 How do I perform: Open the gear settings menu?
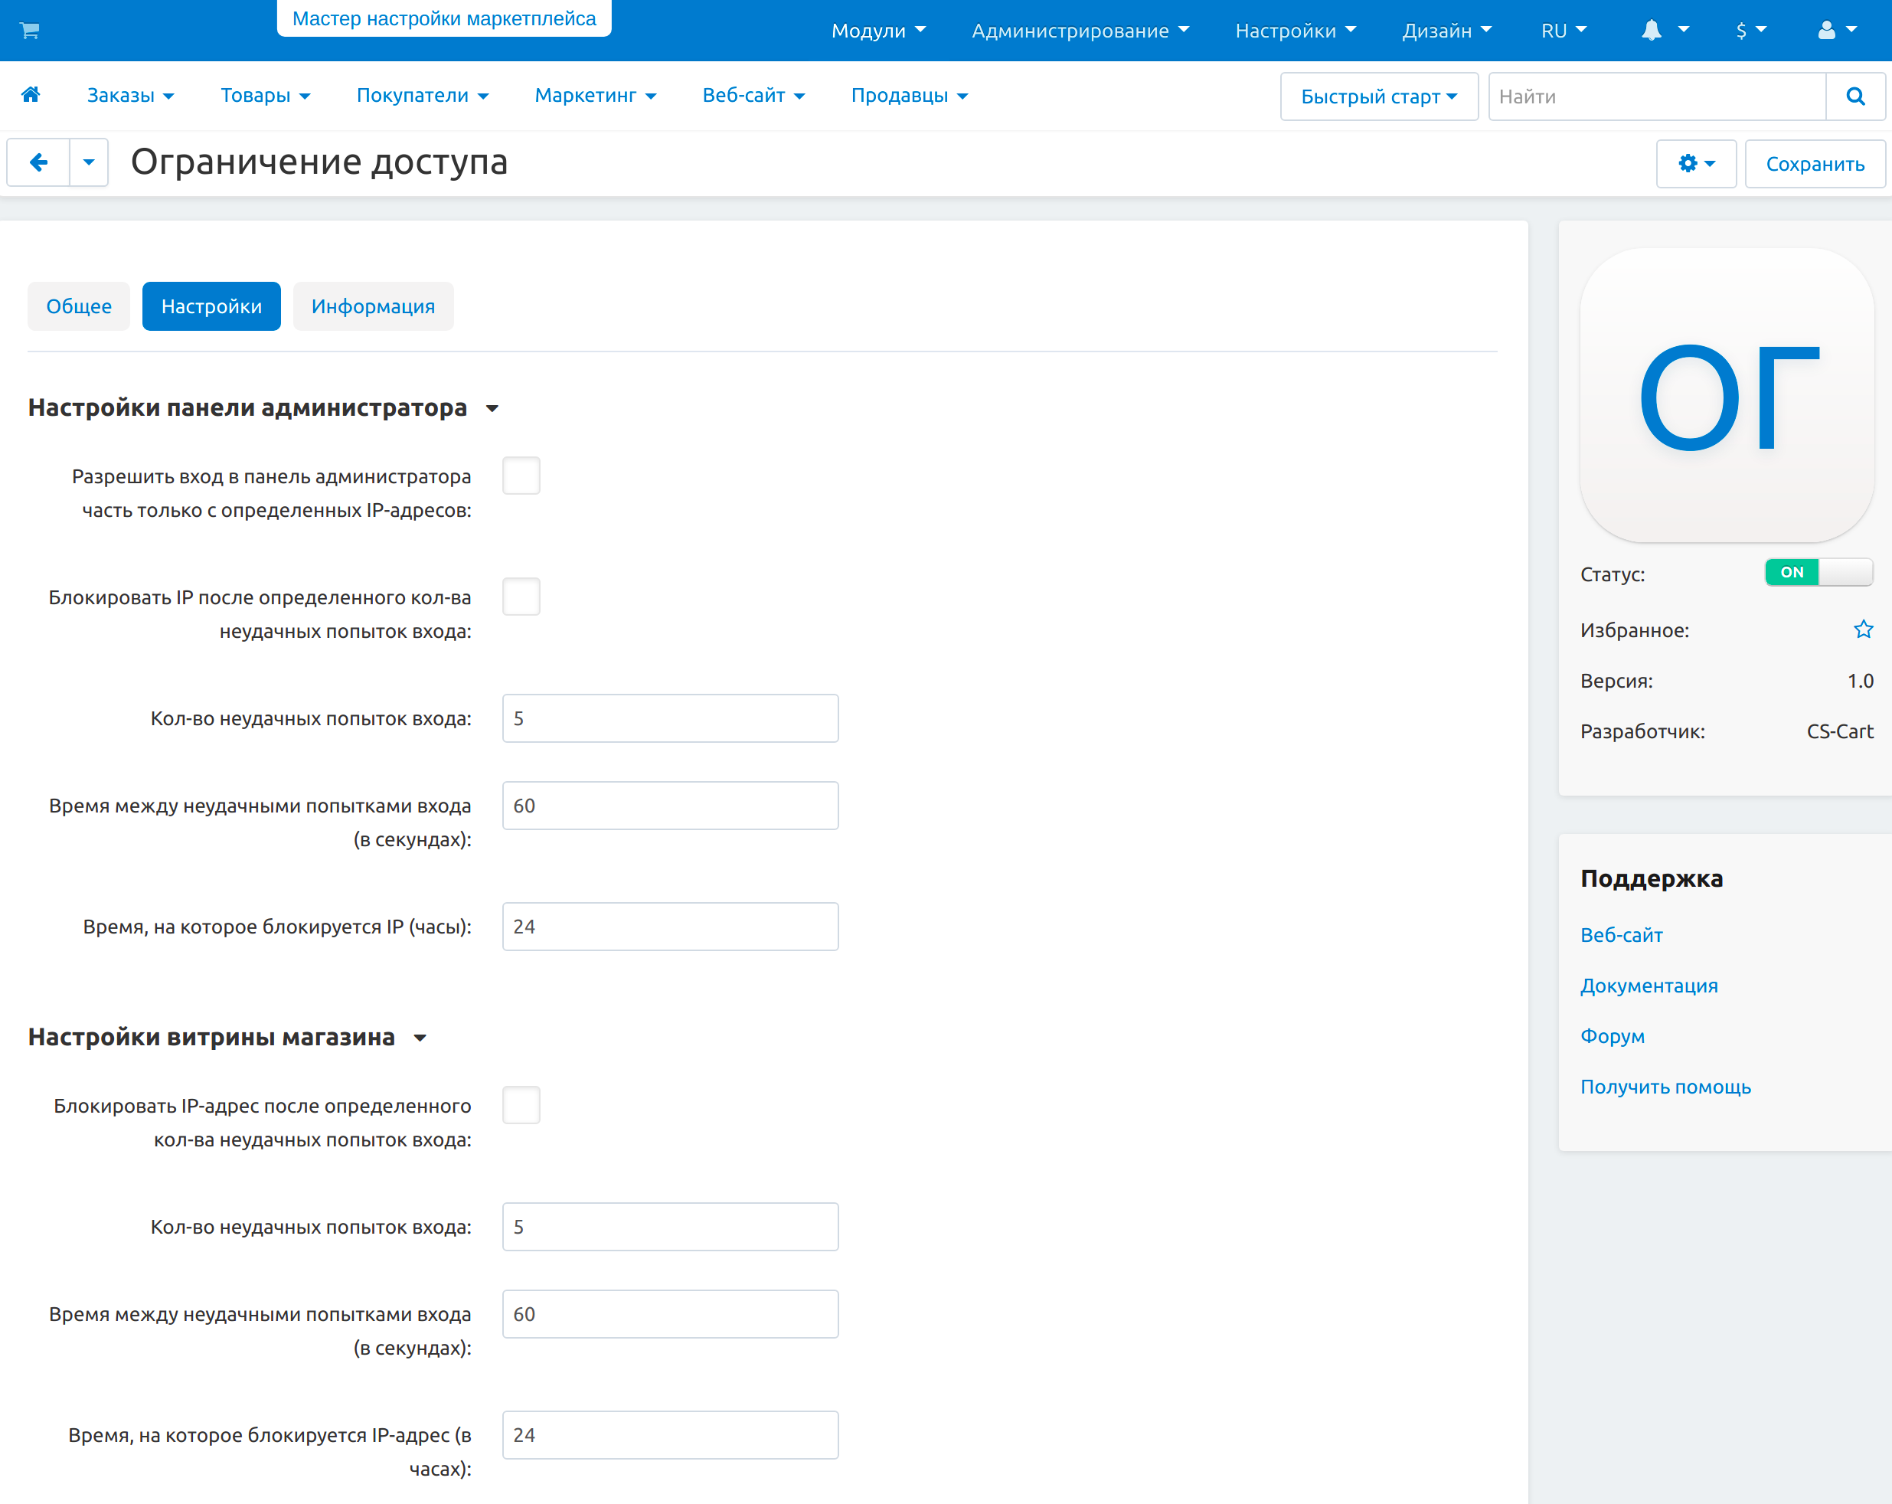tap(1695, 164)
